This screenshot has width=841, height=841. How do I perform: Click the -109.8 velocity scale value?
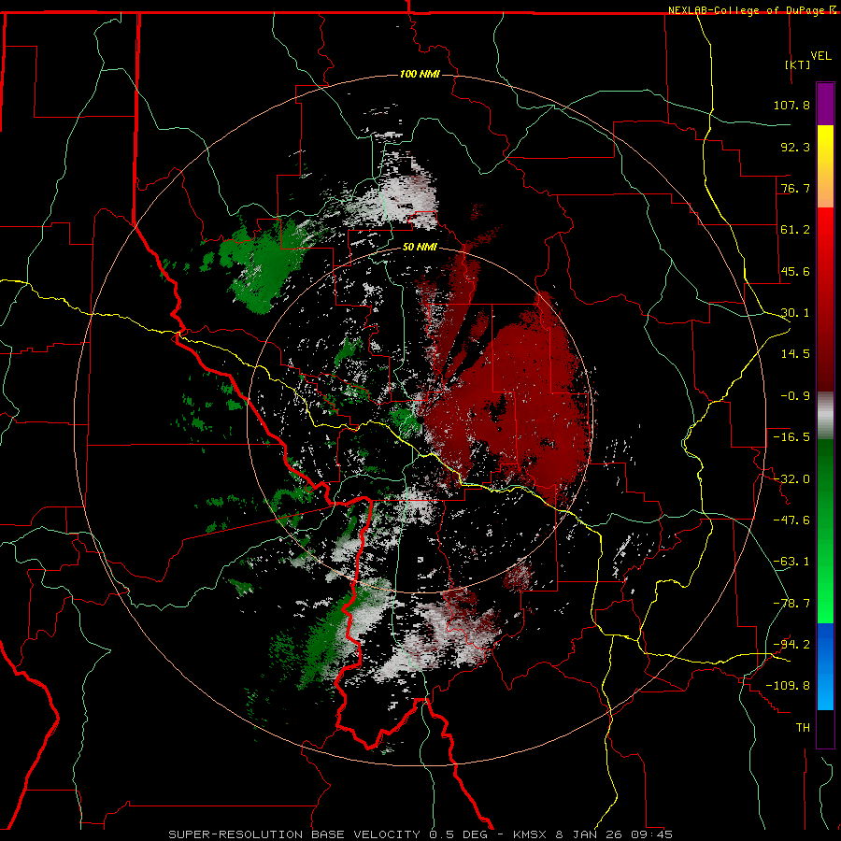pos(788,686)
